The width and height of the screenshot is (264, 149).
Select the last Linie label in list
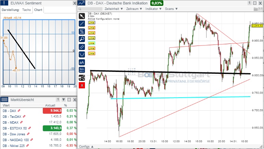[x=91, y=53]
